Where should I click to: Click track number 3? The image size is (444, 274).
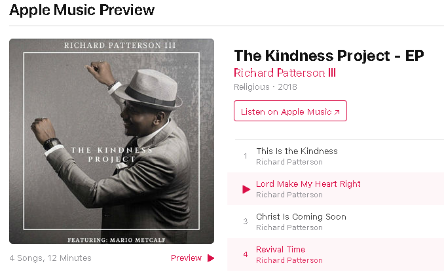tap(246, 222)
